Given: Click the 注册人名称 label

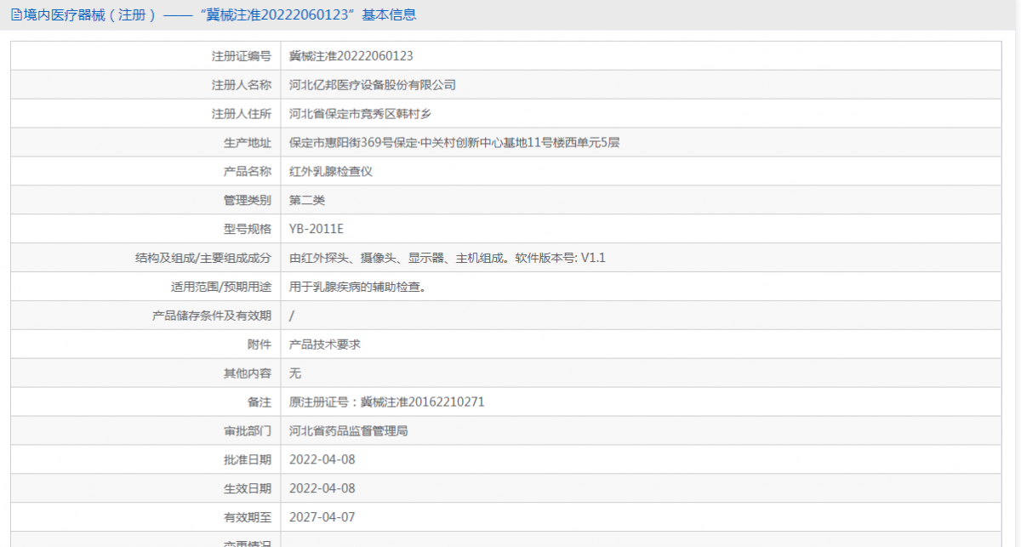Looking at the screenshot, I should click(x=242, y=85).
